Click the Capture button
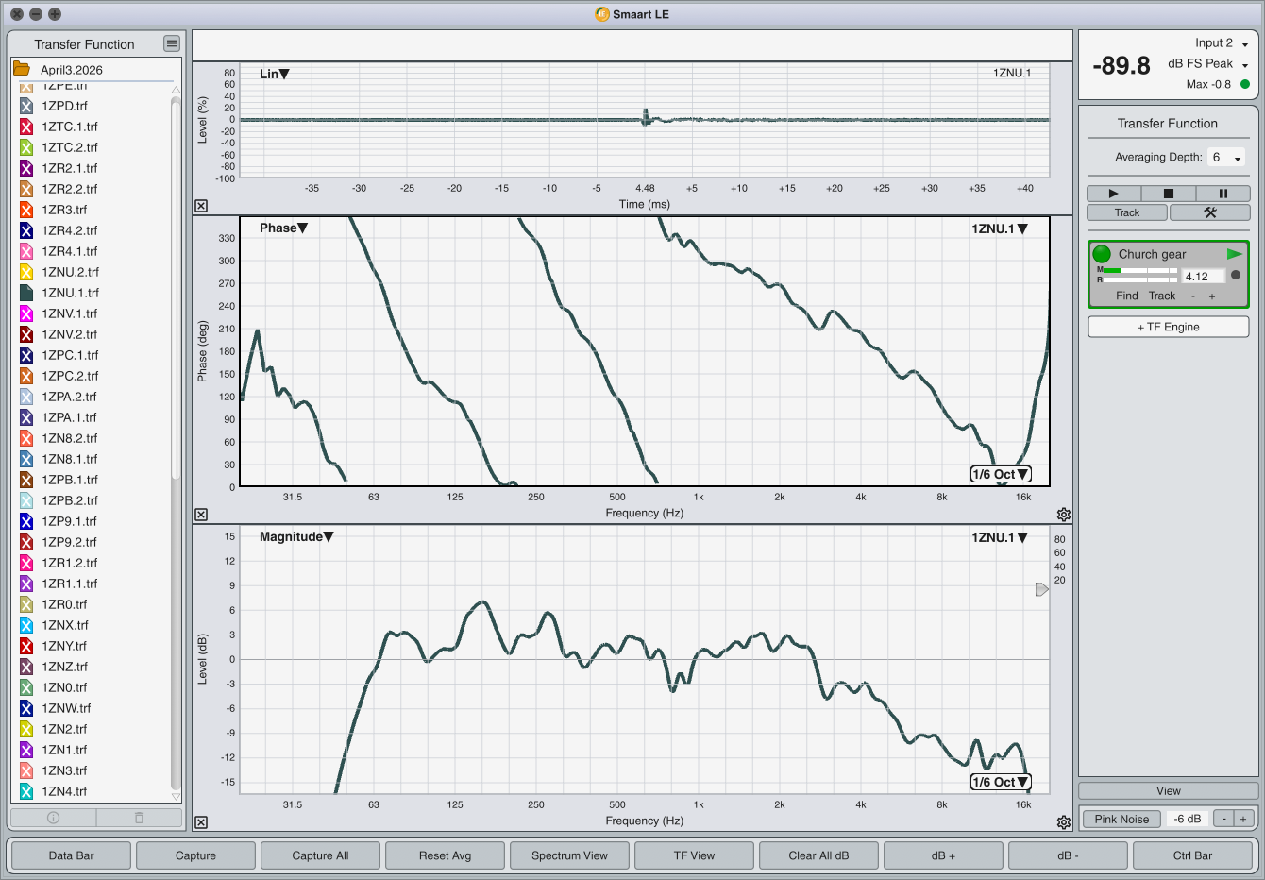This screenshot has width=1265, height=880. [195, 855]
